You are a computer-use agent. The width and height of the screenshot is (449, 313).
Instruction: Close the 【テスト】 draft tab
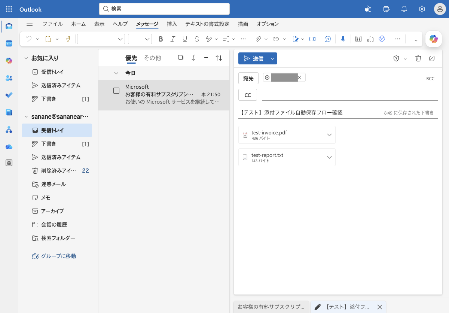(379, 307)
